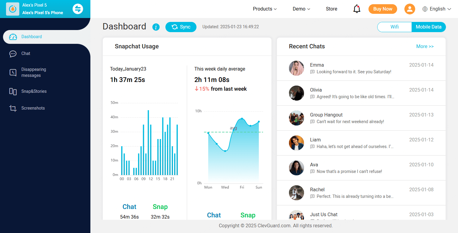The width and height of the screenshot is (458, 233).
Task: Click Ava's profile picture
Action: pyautogui.click(x=296, y=168)
